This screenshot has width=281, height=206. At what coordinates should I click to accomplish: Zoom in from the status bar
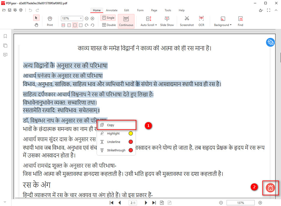coord(260,202)
